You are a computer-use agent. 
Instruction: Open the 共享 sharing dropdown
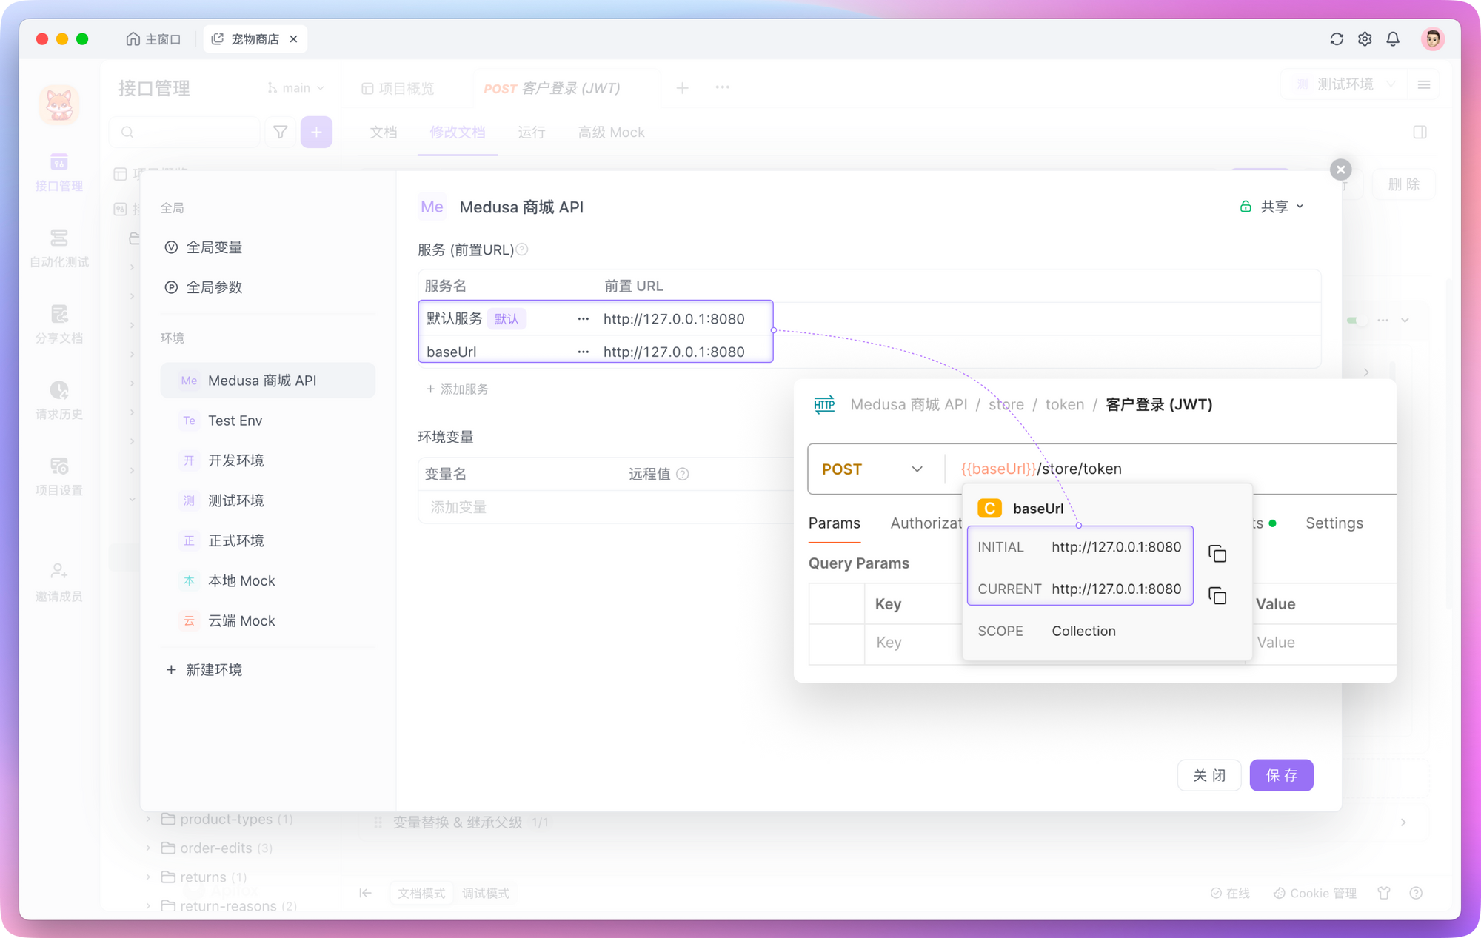(x=1271, y=207)
